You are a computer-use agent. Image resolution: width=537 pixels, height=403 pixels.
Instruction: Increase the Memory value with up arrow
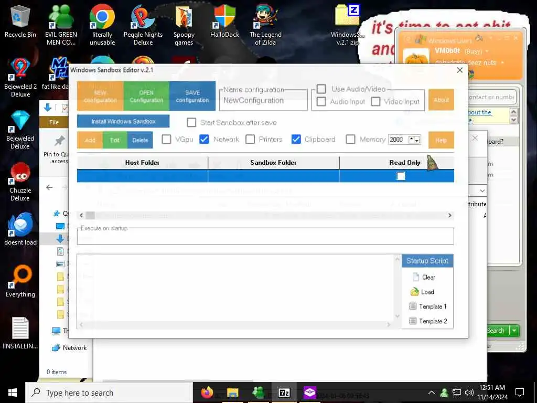[x=412, y=139]
